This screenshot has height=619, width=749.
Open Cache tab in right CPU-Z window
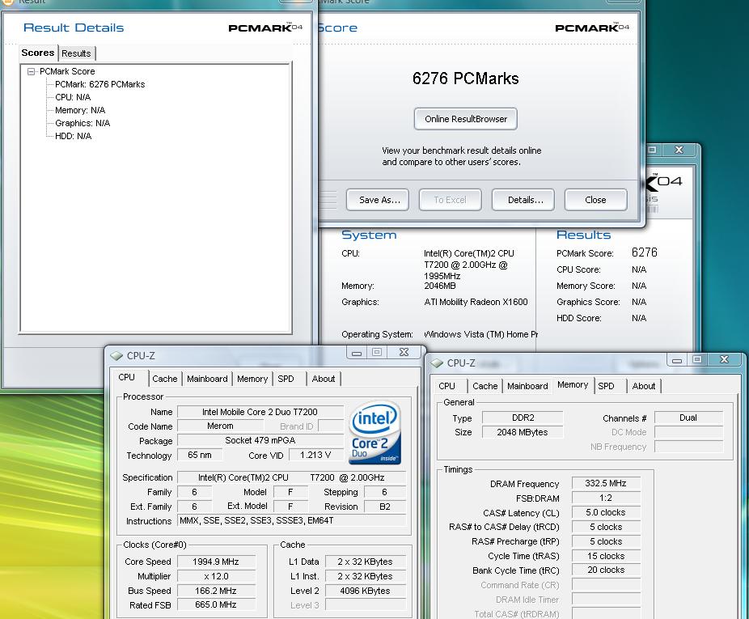(x=485, y=386)
